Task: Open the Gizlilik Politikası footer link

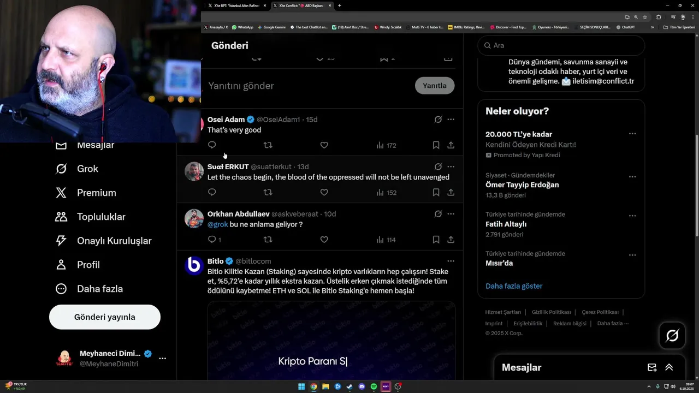Action: (x=551, y=312)
